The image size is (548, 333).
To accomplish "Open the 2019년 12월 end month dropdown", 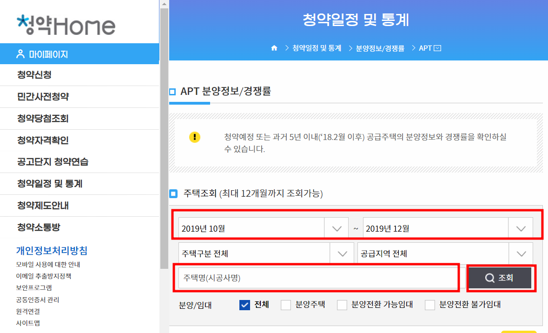I will [521, 227].
